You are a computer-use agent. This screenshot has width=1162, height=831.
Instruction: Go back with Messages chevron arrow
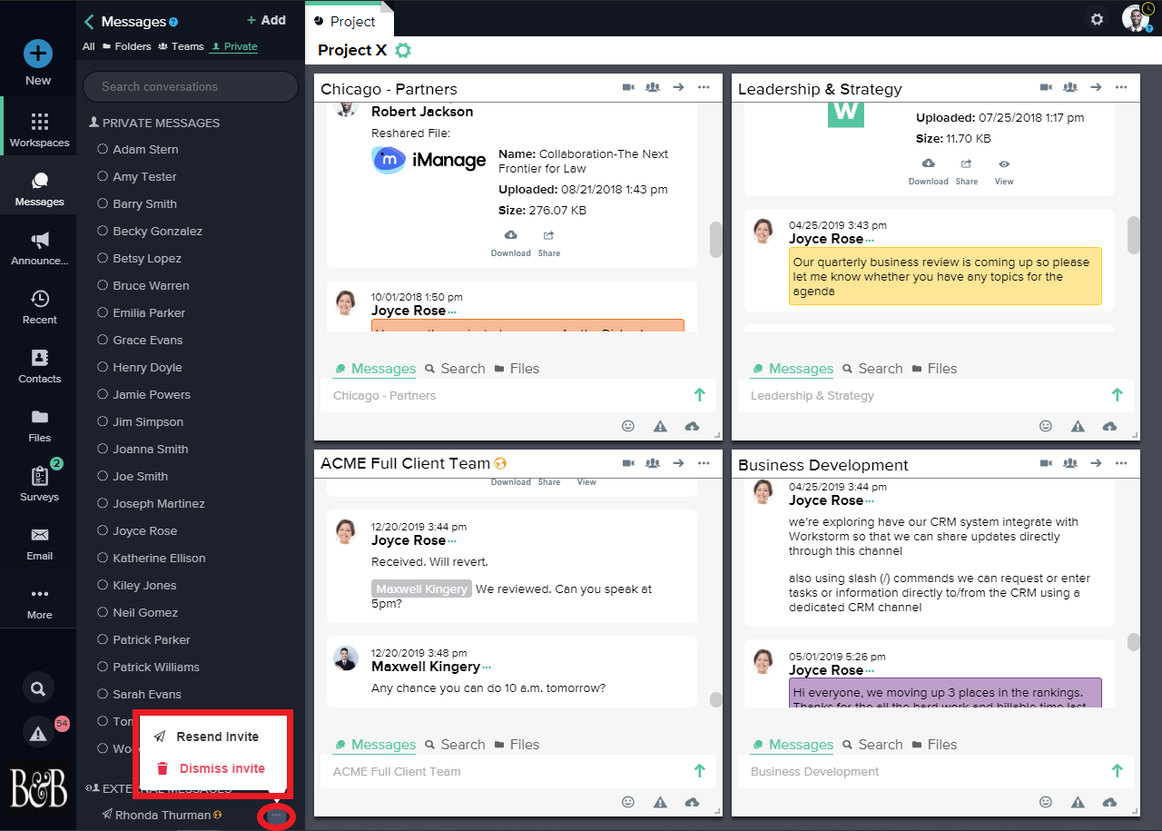tap(89, 22)
